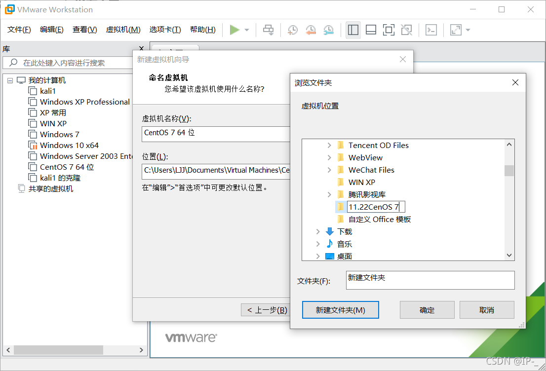Select kali1 的克隆 virtual machine
This screenshot has width=546, height=371.
click(x=60, y=178)
